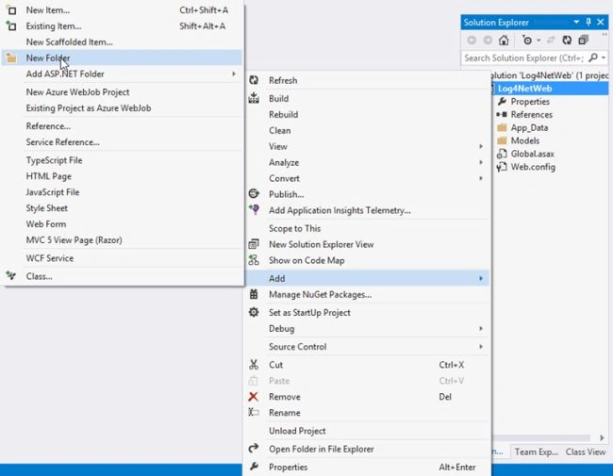The width and height of the screenshot is (613, 476).
Task: Add an HTML Page
Action: 124,176
